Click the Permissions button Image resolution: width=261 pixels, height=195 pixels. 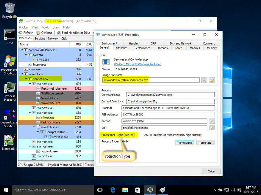(185, 142)
